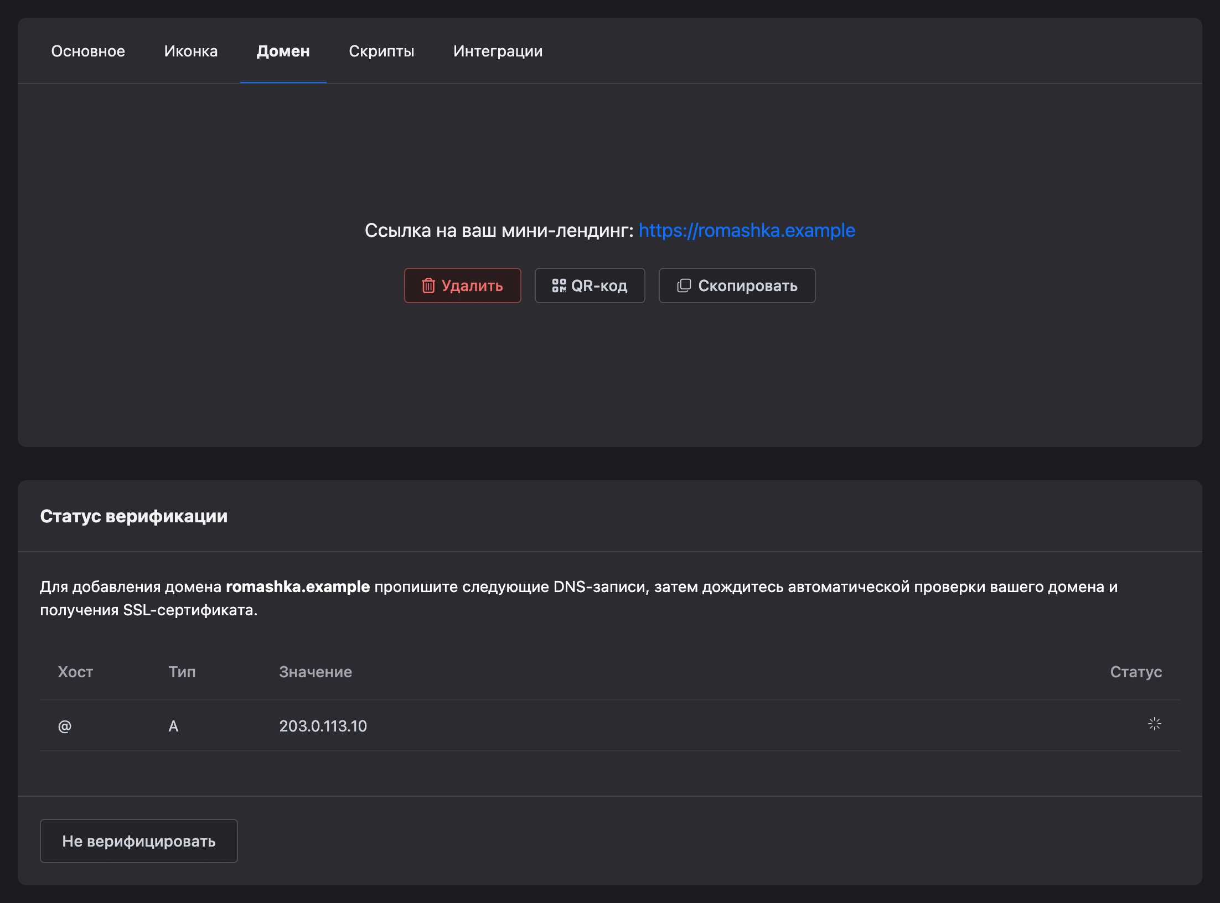Viewport: 1220px width, 903px height.
Task: Select the Домен tab
Action: (283, 51)
